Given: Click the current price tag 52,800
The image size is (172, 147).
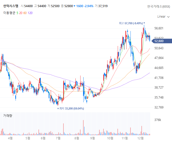Looking at the screenshot, I should coord(162,41).
